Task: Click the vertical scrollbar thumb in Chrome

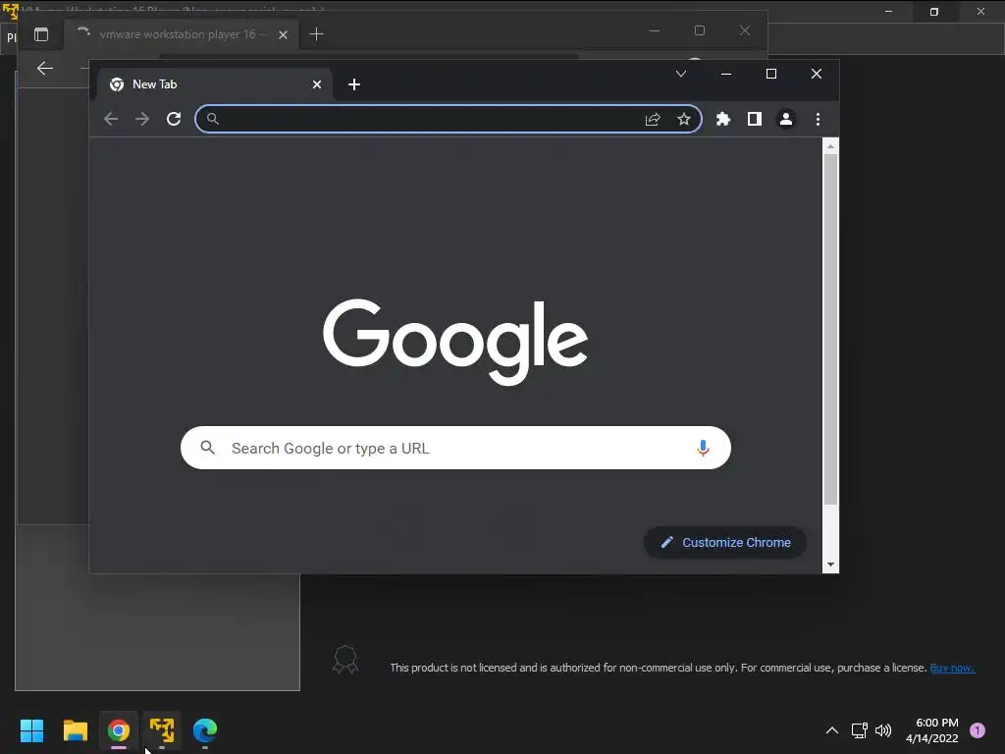Action: point(830,330)
